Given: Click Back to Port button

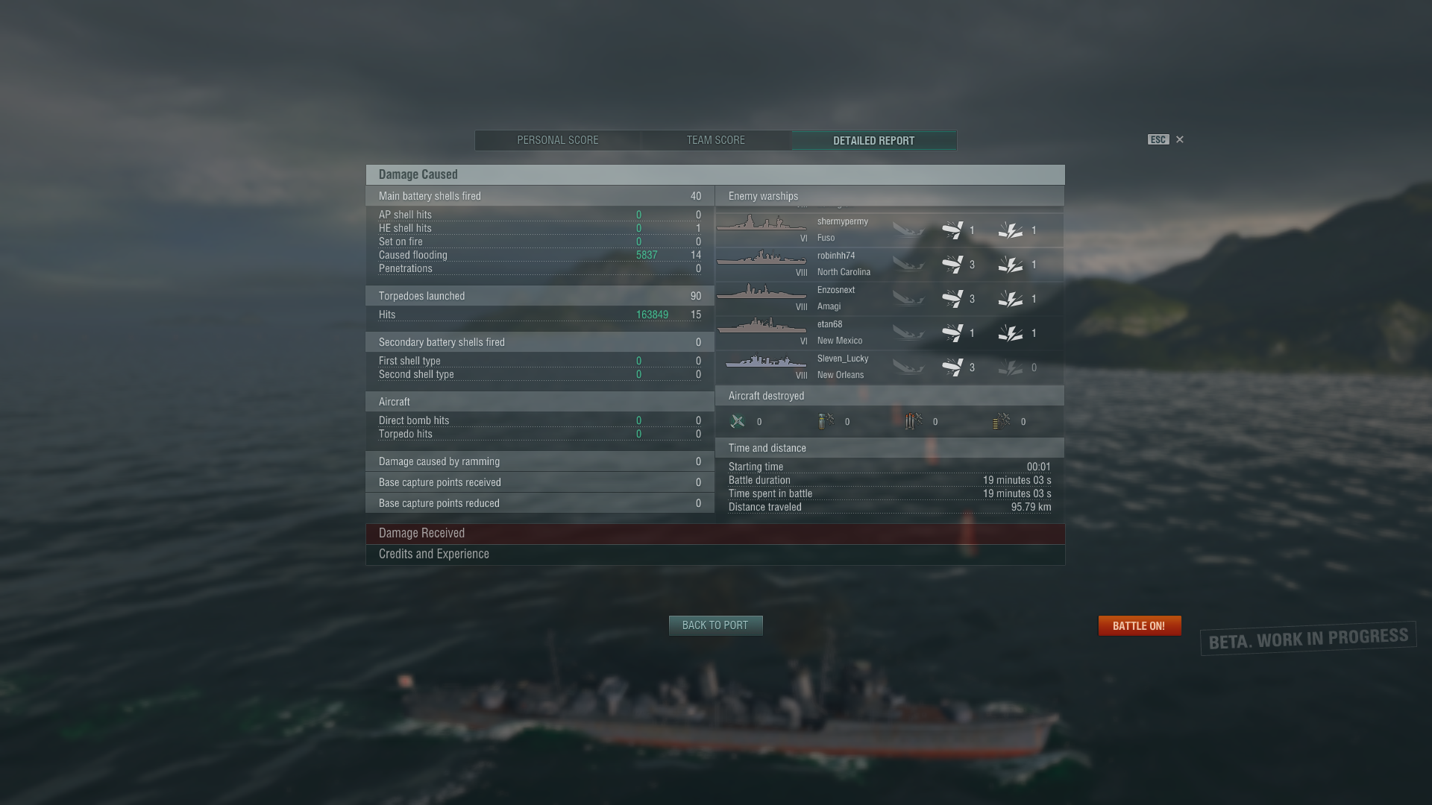Looking at the screenshot, I should click(x=715, y=625).
